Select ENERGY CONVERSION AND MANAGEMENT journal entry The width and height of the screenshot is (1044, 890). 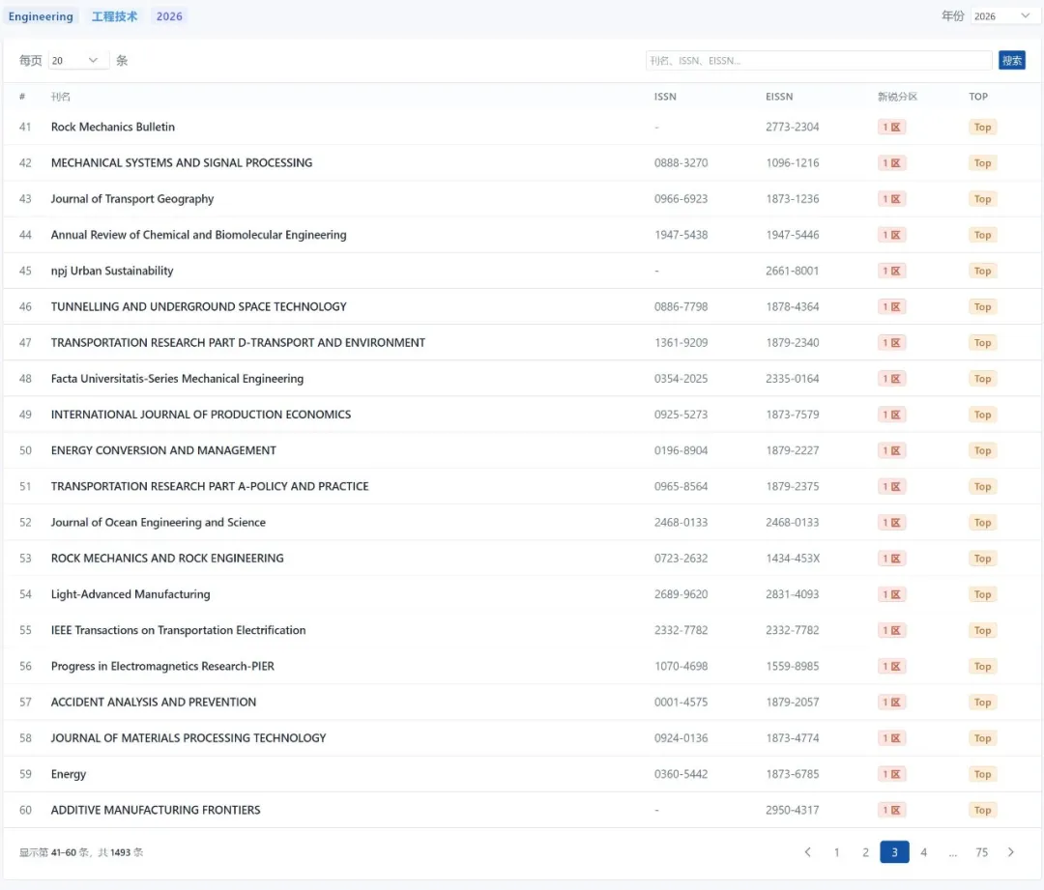[x=163, y=450]
